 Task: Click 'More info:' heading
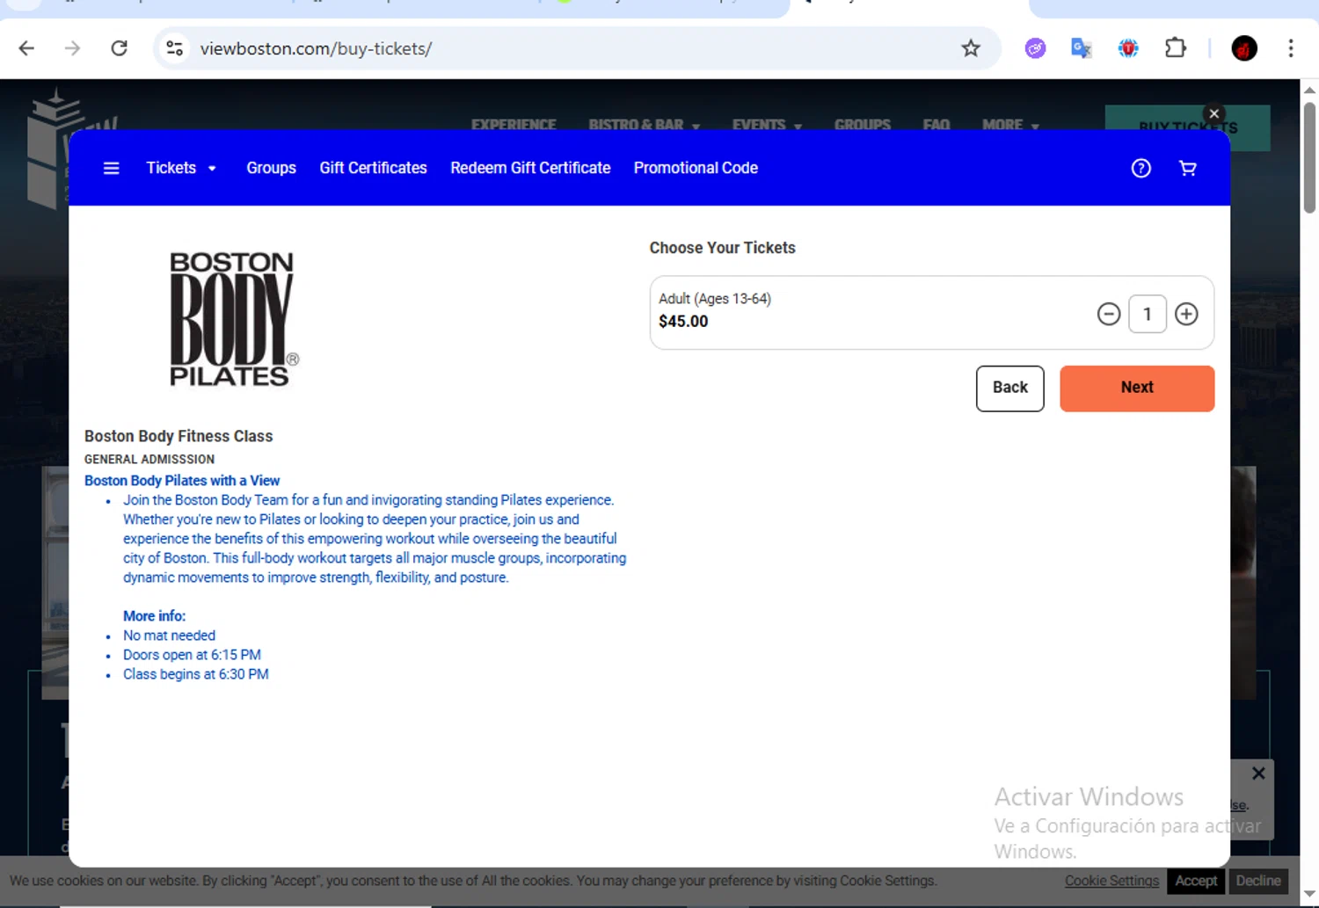[154, 616]
